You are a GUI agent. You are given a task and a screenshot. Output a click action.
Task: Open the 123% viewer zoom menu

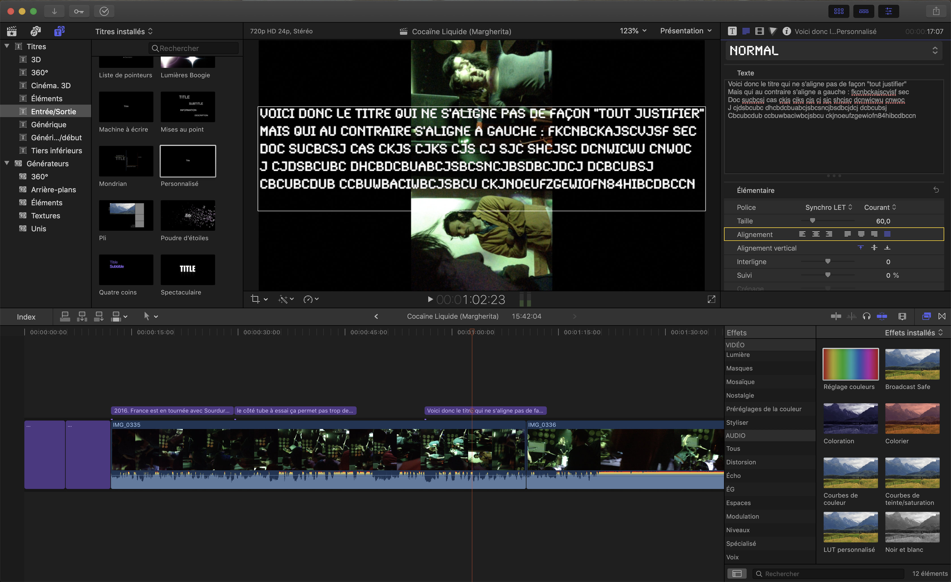click(633, 31)
